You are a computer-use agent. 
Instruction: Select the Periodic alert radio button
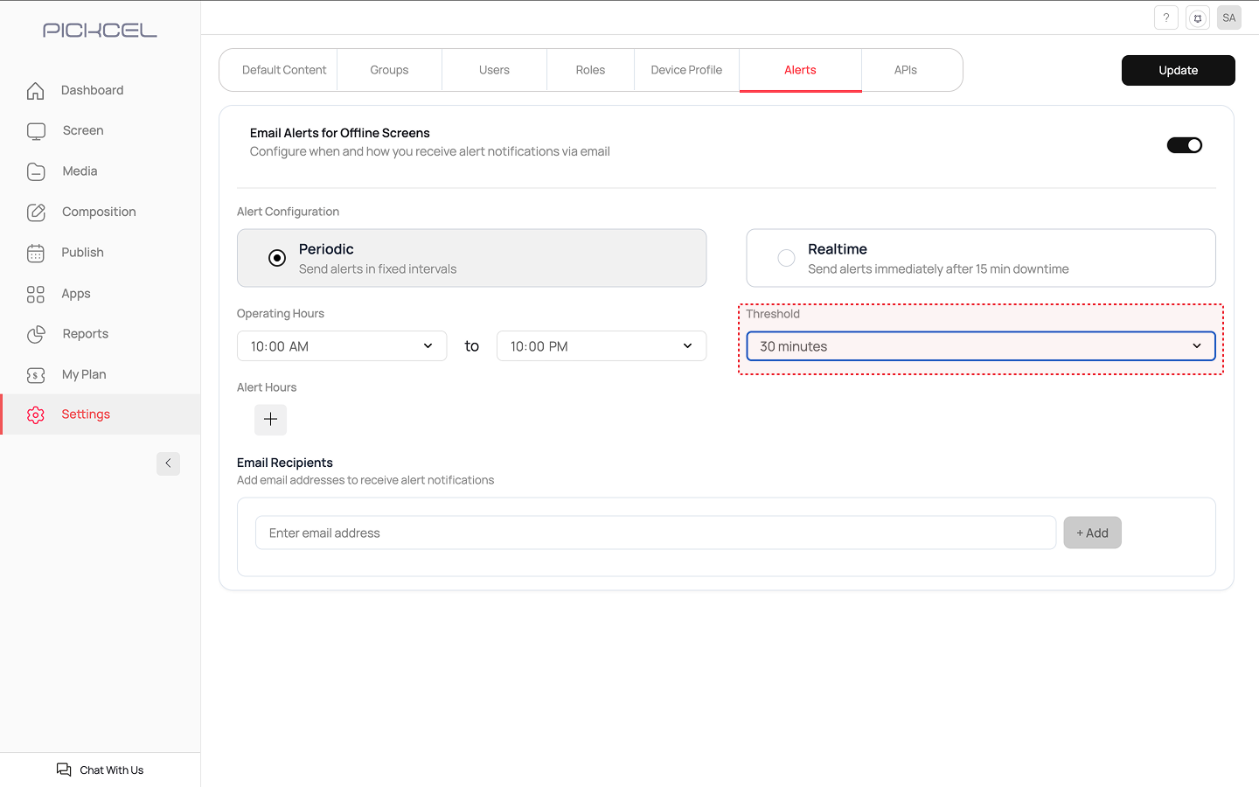click(277, 258)
